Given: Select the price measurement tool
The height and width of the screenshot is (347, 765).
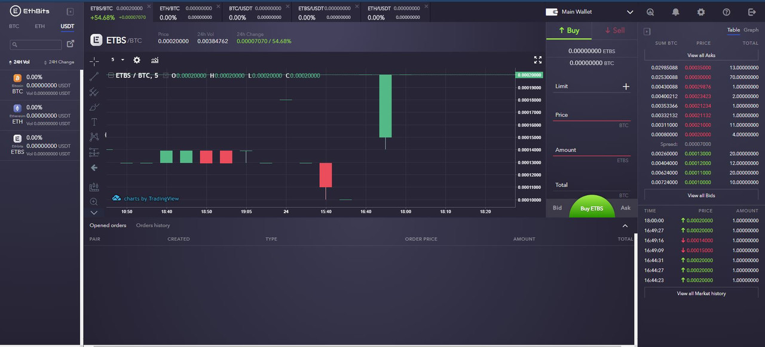Looking at the screenshot, I should 94,152.
